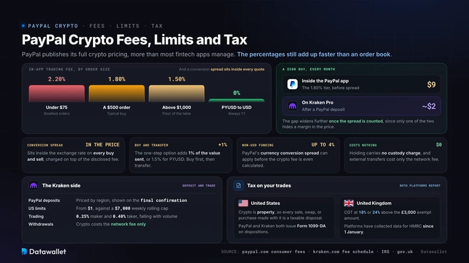The width and height of the screenshot is (469, 263).
Task: Select the orange 1.80% fee bar
Action: [117, 94]
